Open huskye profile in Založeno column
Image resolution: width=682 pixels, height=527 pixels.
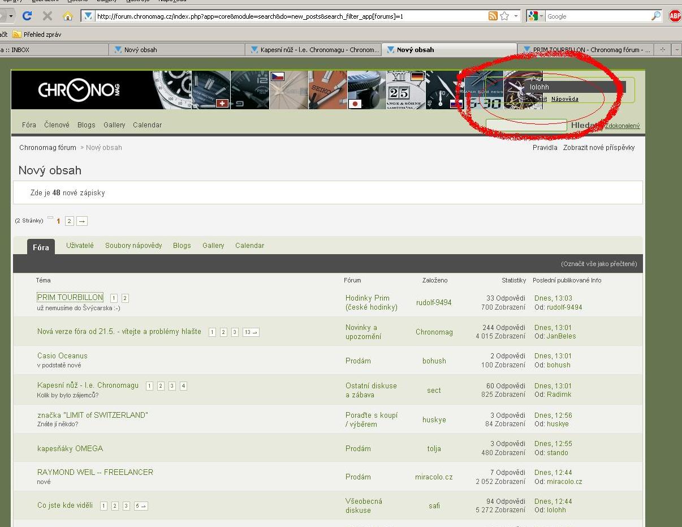coord(434,420)
